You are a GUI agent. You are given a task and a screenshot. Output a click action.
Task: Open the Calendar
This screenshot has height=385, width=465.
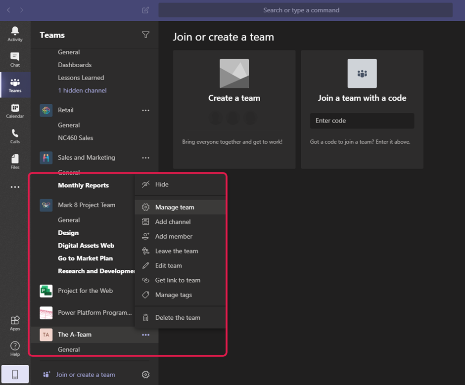click(x=14, y=111)
